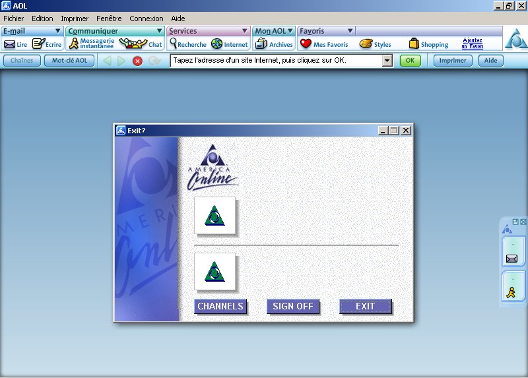Click the side panel minimize square icon
The height and width of the screenshot is (378, 528).
515,222
